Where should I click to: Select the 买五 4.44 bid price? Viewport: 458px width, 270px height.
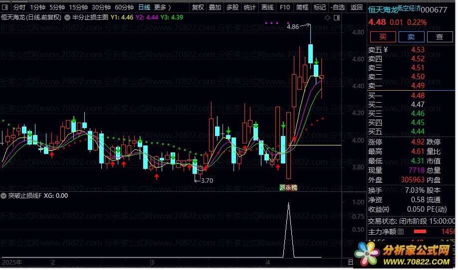(x=418, y=132)
